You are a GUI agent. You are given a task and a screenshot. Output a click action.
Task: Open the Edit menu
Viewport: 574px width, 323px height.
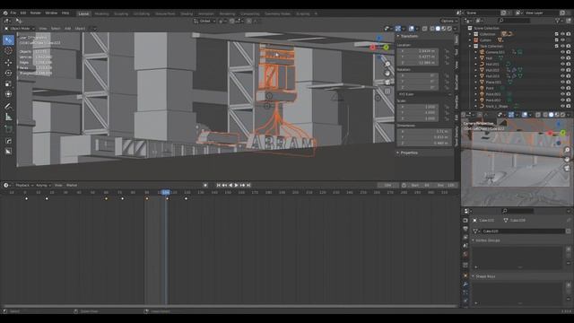point(23,13)
